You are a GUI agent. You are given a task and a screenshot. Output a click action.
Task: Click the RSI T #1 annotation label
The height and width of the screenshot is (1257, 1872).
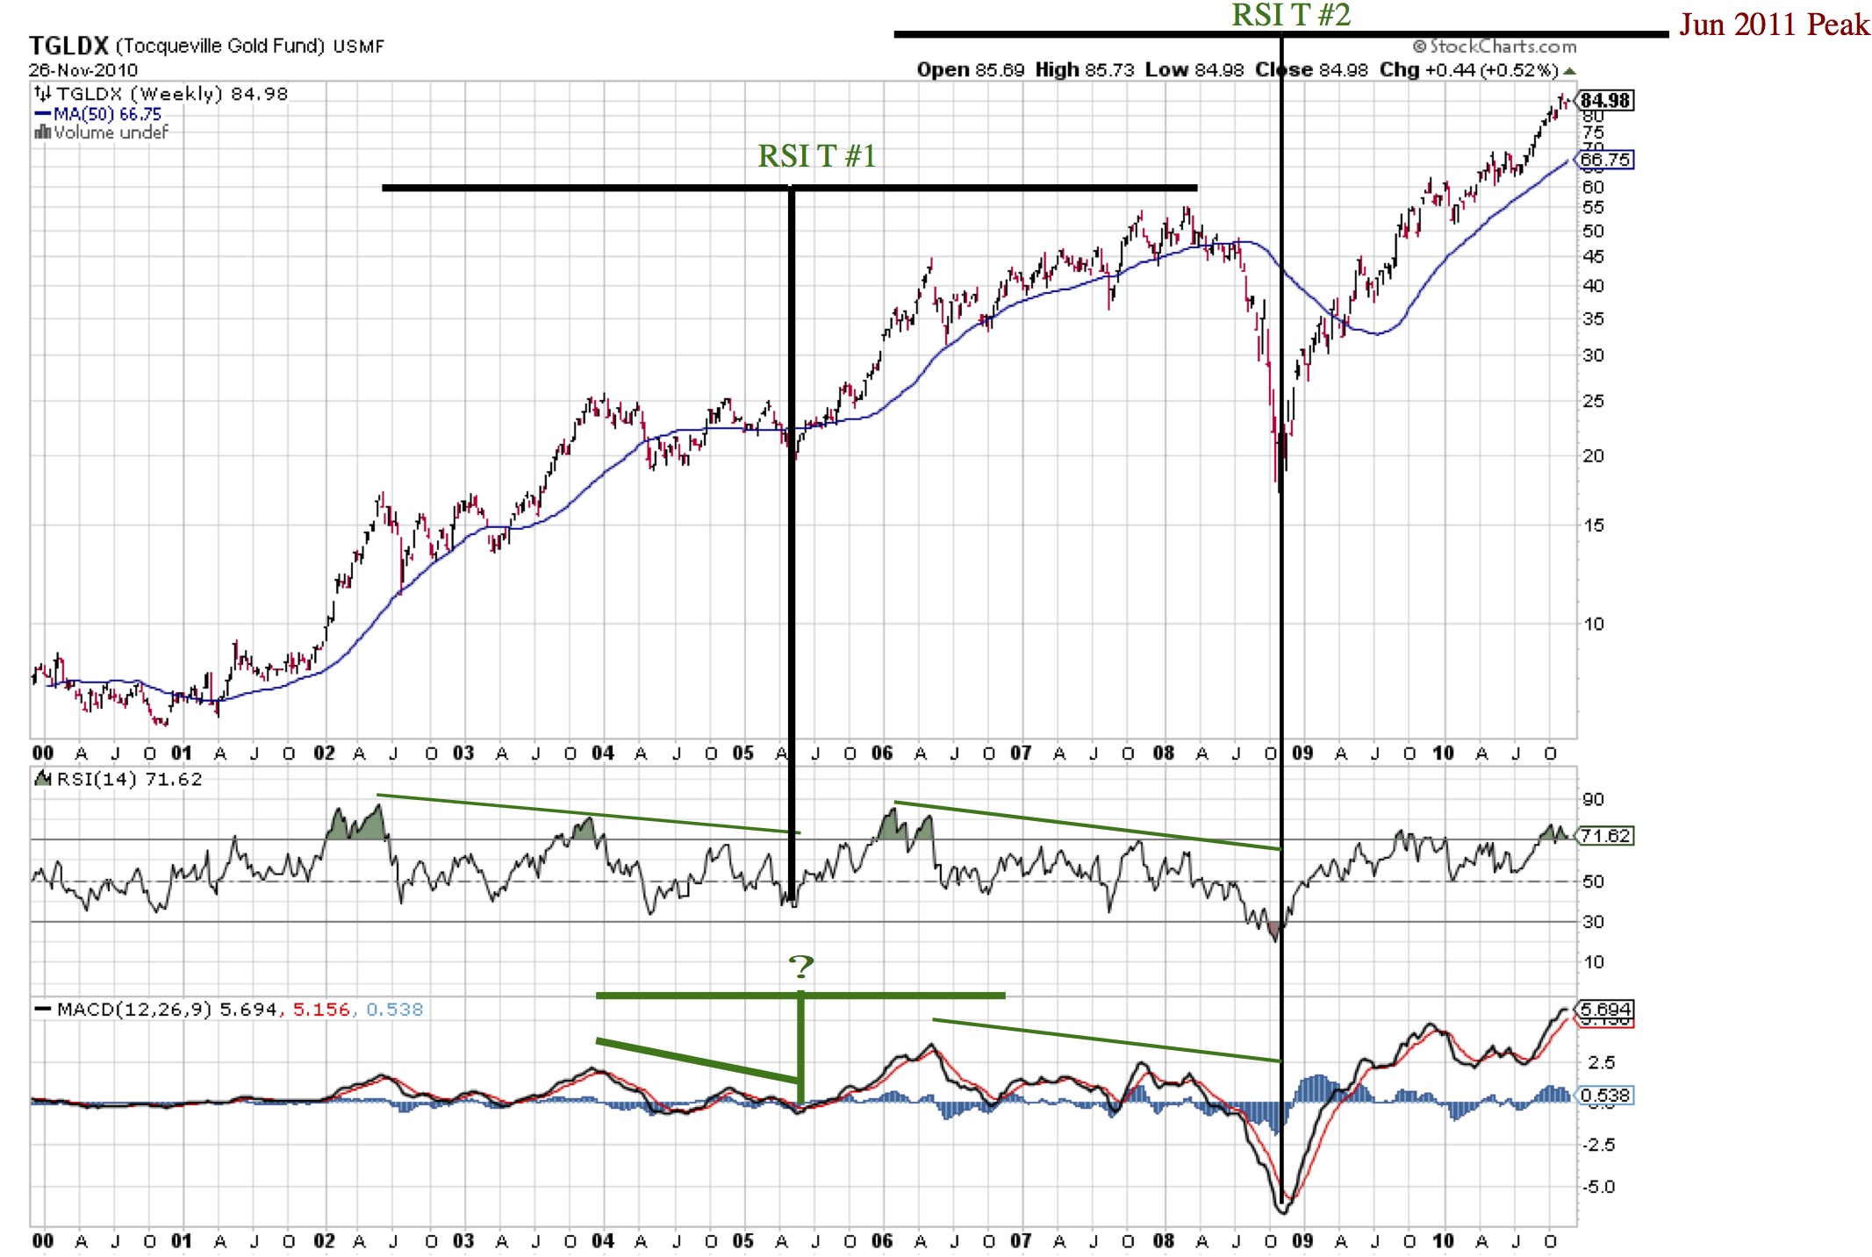[x=816, y=156]
